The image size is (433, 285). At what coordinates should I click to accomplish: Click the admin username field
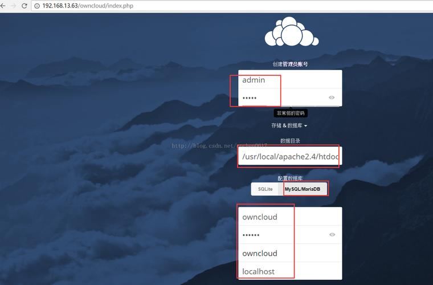click(290, 79)
